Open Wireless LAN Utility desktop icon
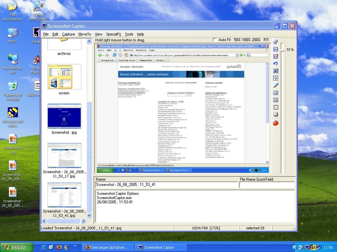The width and height of the screenshot is (337, 252). pyautogui.click(x=13, y=118)
